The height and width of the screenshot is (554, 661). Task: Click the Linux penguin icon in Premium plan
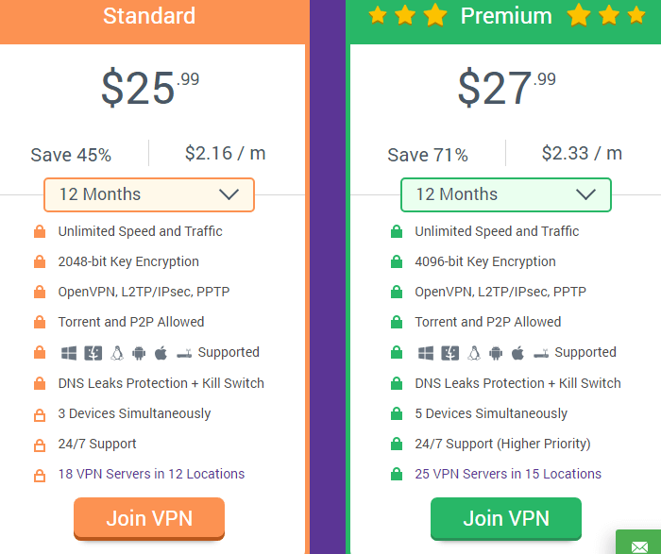(x=474, y=353)
